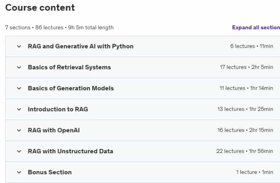Click the RAG with OpenAI chevron icon
The width and height of the screenshot is (280, 183).
(x=19, y=130)
